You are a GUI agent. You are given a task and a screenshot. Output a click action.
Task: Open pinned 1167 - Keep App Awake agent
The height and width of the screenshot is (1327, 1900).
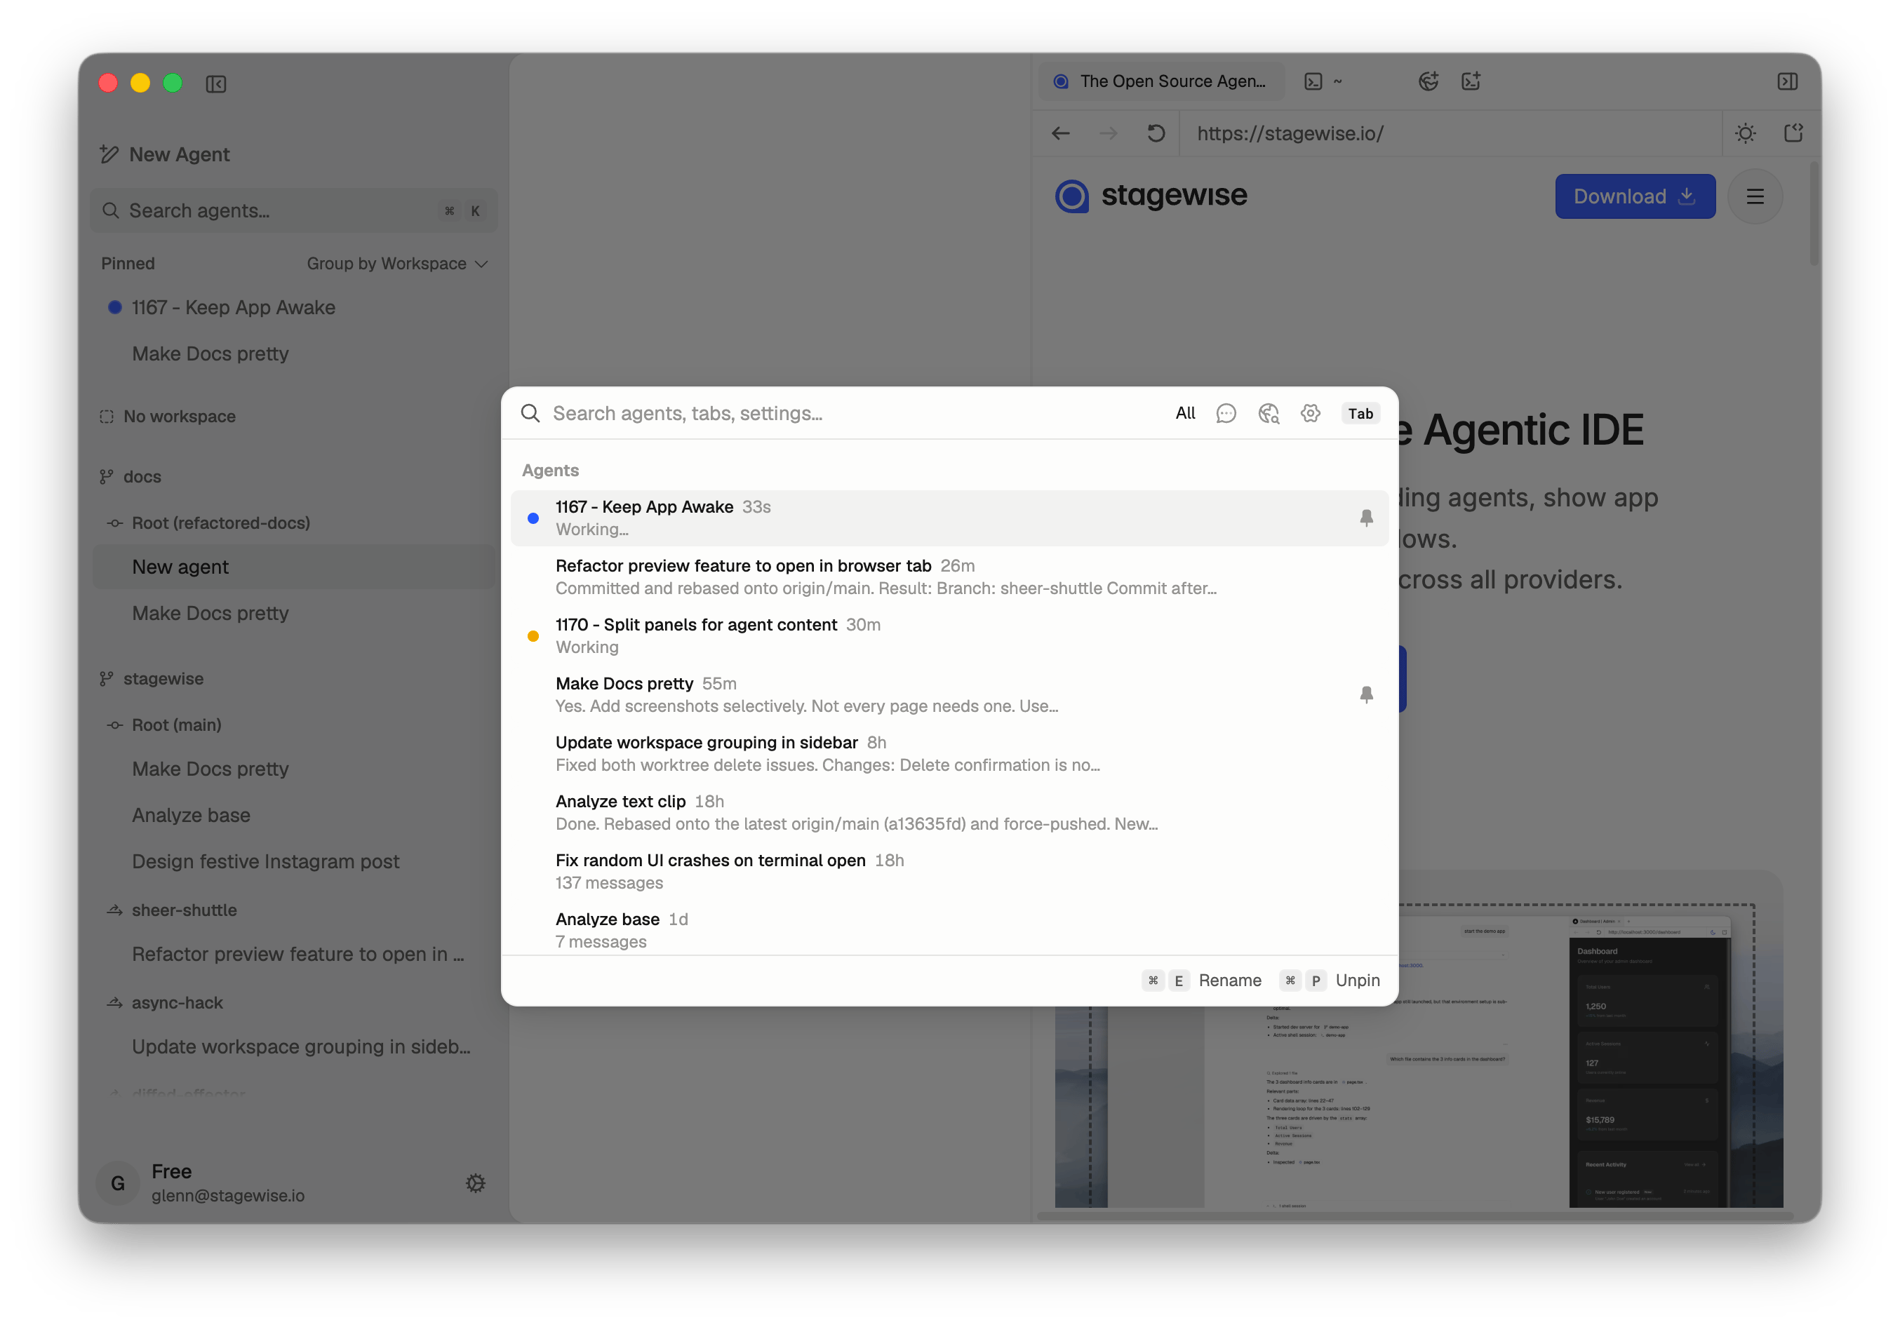(x=294, y=308)
